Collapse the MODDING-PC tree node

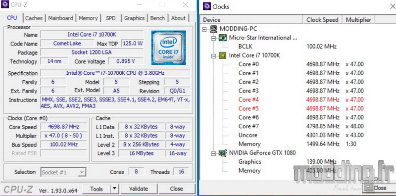[x=204, y=29]
